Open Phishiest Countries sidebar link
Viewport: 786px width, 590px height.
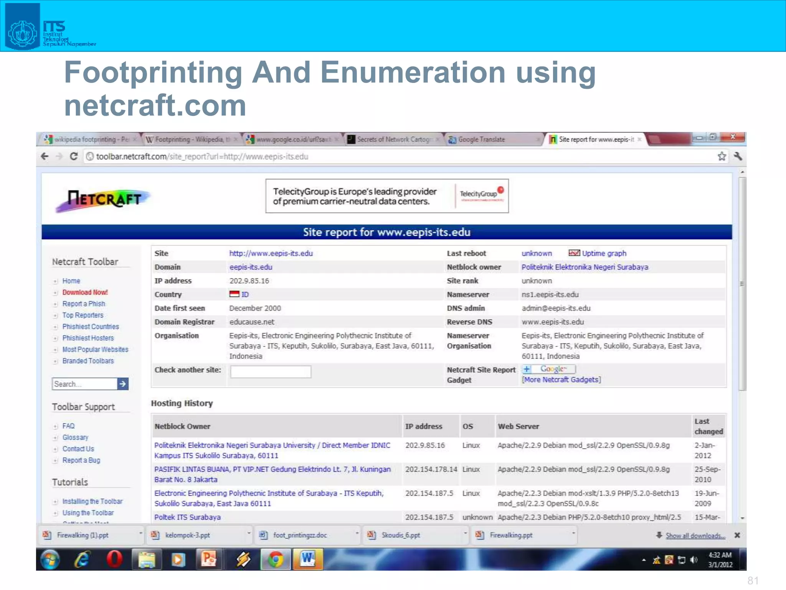91,326
